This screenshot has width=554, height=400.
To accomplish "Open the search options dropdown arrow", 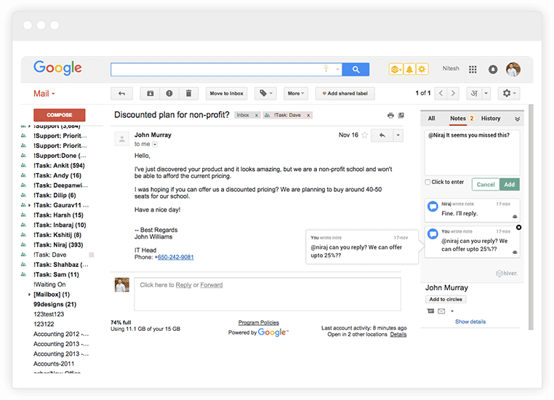I will coord(337,69).
